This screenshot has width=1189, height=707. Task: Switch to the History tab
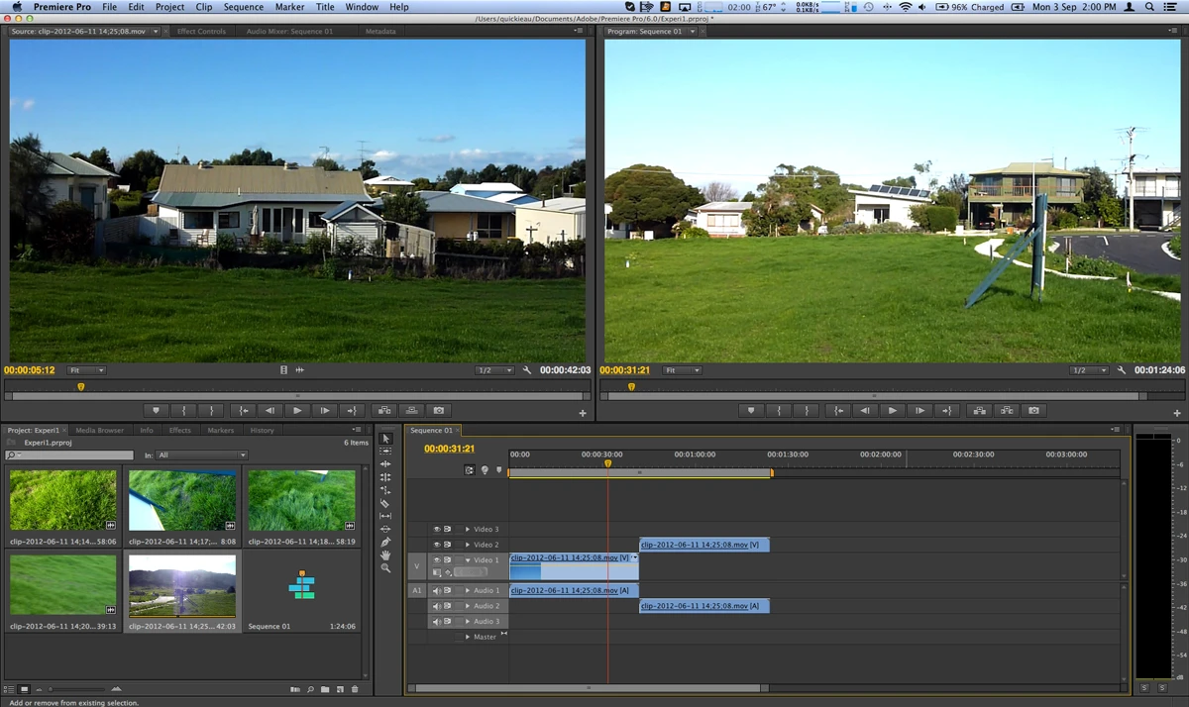262,430
